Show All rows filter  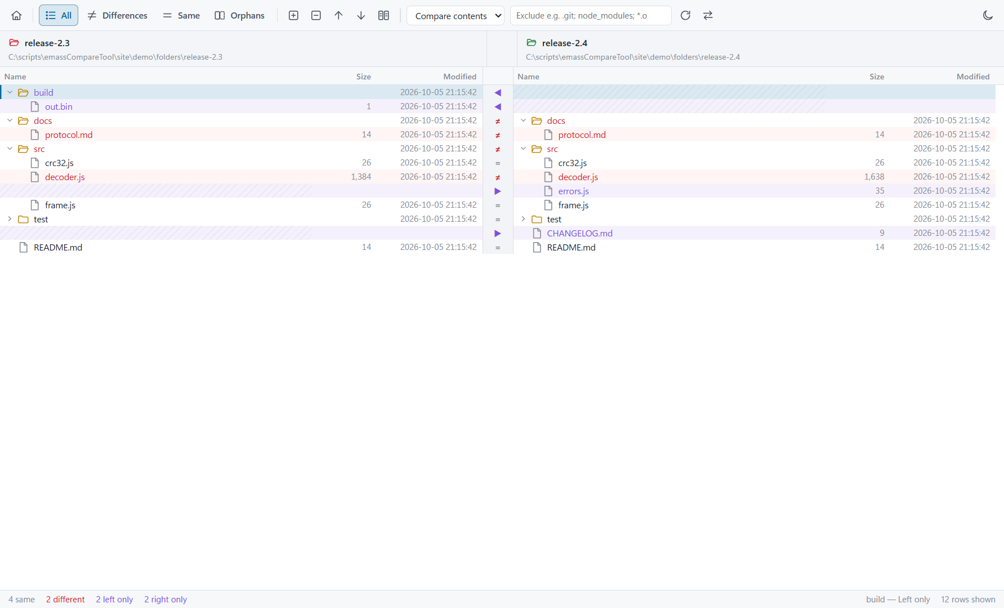pos(59,15)
